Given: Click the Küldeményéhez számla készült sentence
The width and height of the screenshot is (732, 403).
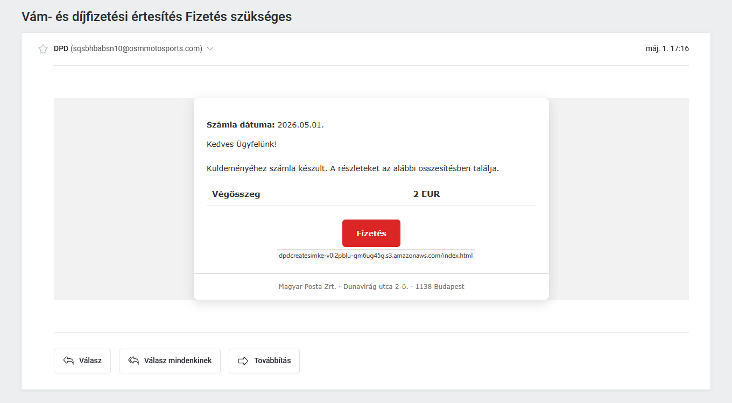Looking at the screenshot, I should click(x=353, y=168).
